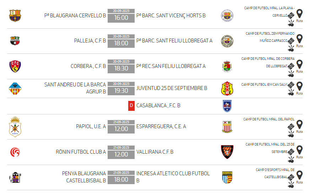Open the Ruta map pin for Papiol match

coord(299,125)
